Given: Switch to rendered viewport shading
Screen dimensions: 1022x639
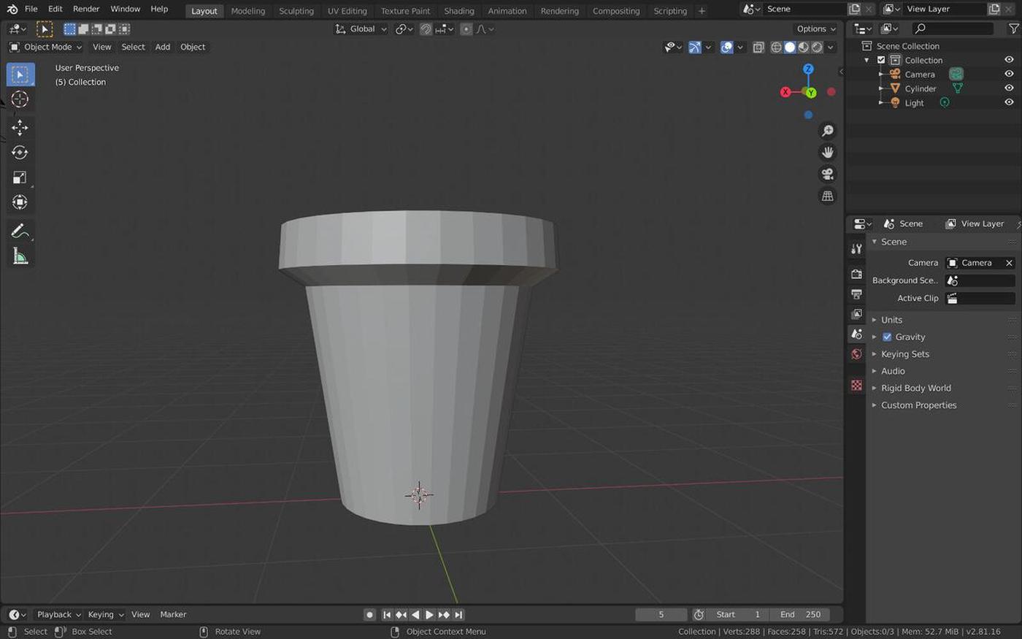Looking at the screenshot, I should tap(818, 47).
